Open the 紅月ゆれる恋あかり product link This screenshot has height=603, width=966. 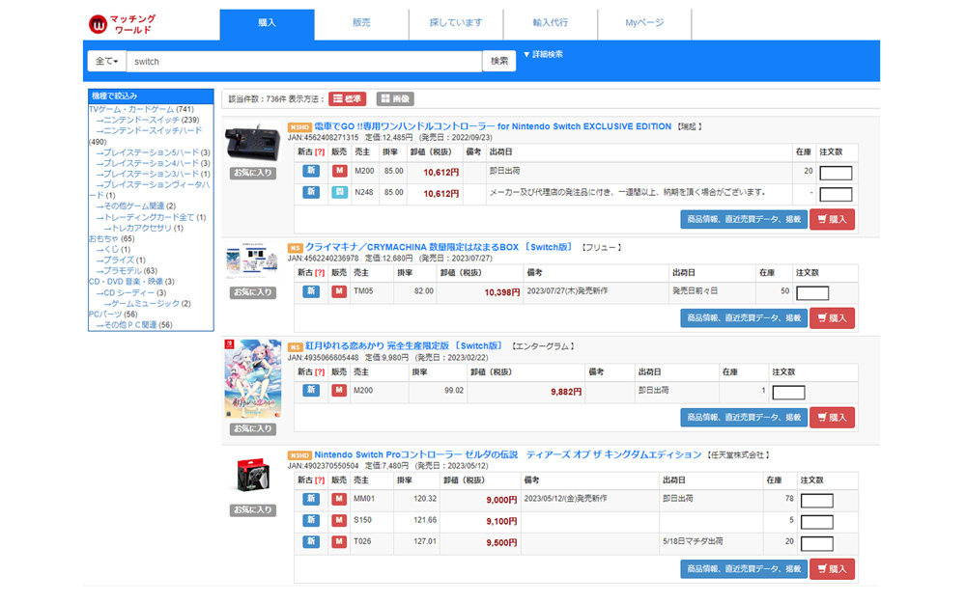[x=404, y=345]
